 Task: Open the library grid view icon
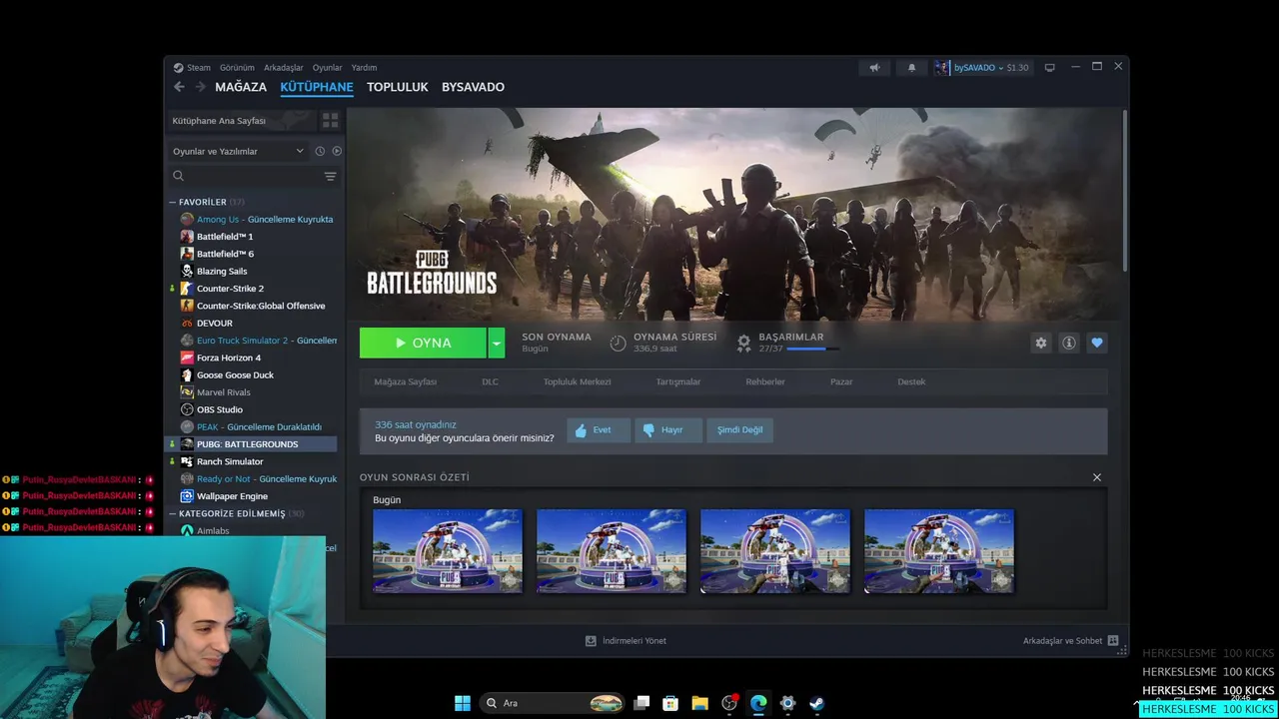click(x=330, y=121)
